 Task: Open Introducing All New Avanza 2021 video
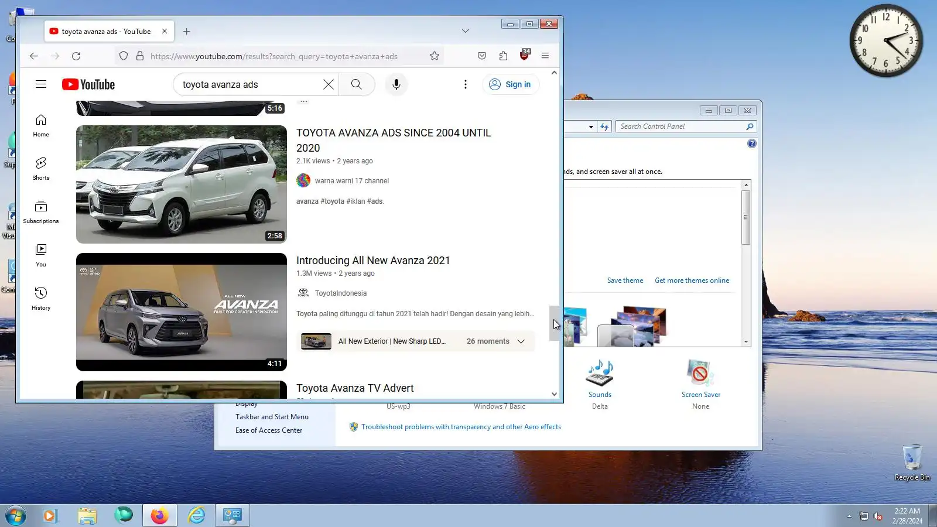[x=373, y=261]
